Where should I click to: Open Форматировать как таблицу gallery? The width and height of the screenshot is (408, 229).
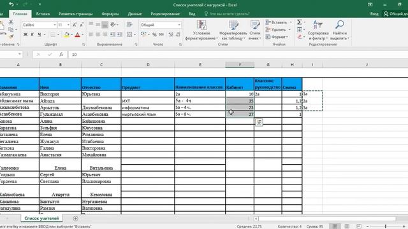click(233, 30)
